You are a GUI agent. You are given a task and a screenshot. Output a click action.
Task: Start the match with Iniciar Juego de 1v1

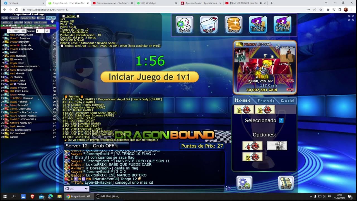(x=149, y=77)
